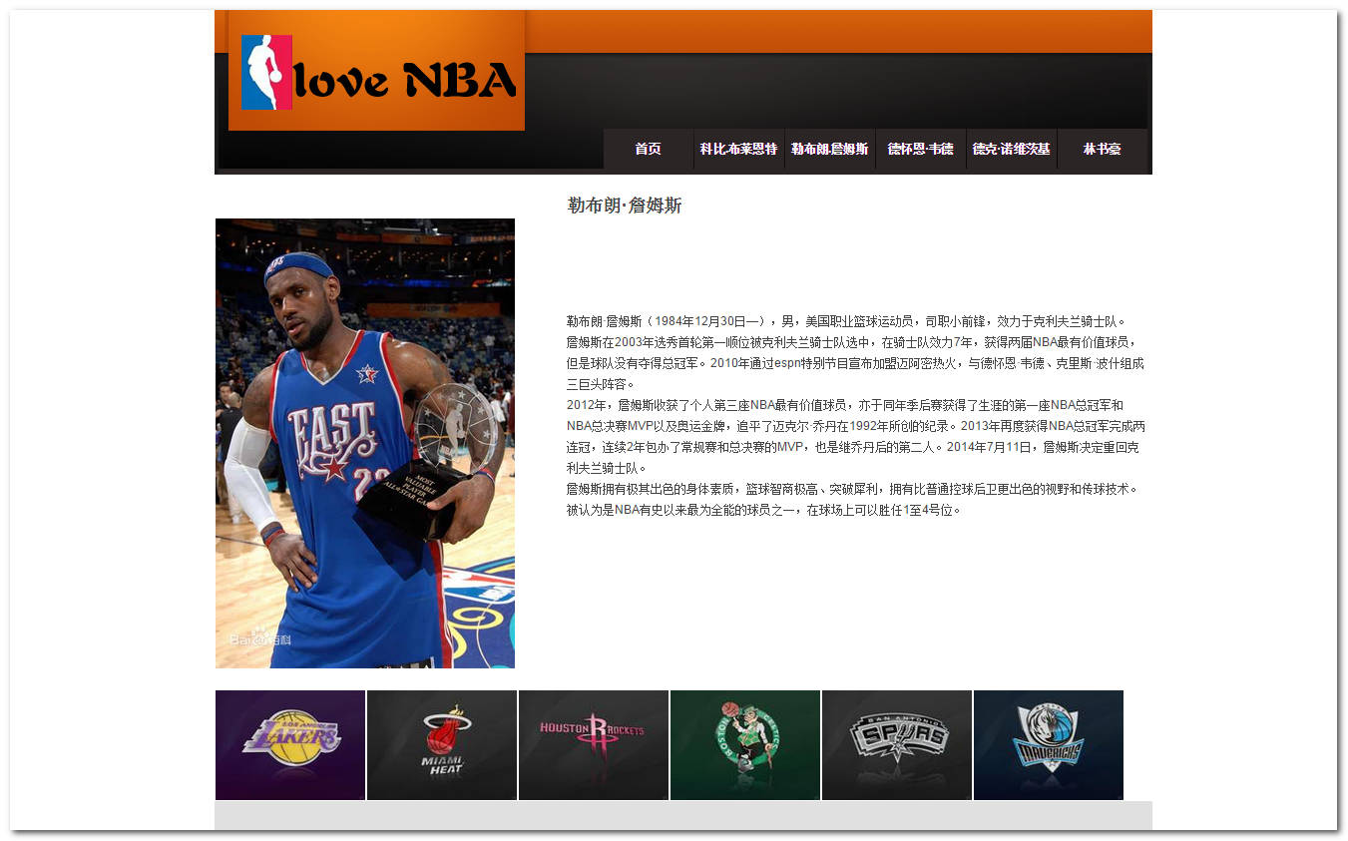Open the San Antonio Spurs team logo
This screenshot has height=841, width=1348.
click(897, 745)
